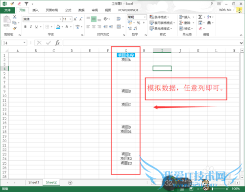Click the AutoSum sigma icon
Viewport: 245px width, 192px height.
[200, 17]
